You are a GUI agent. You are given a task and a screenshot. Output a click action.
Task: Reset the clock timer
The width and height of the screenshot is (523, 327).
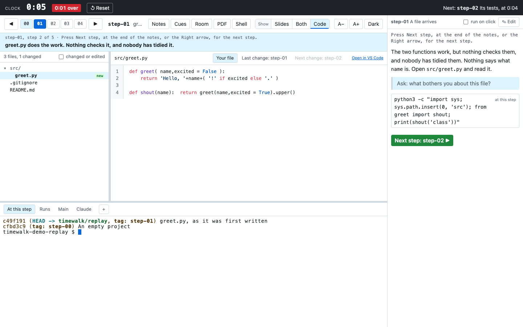(x=100, y=8)
